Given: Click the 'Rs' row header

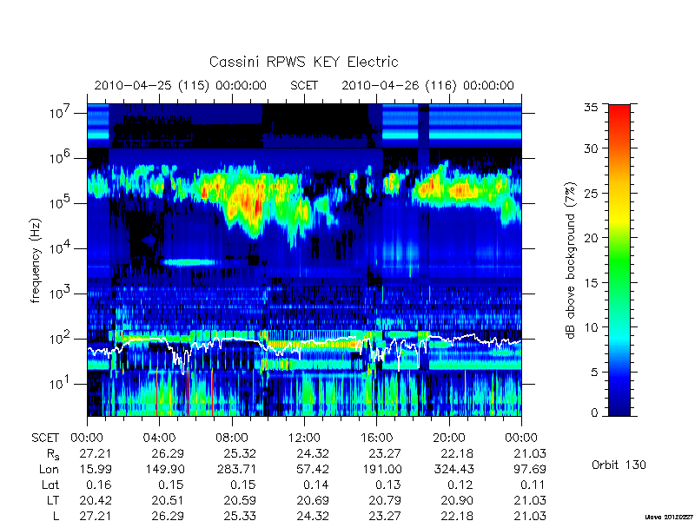Looking at the screenshot, I should tap(53, 454).
